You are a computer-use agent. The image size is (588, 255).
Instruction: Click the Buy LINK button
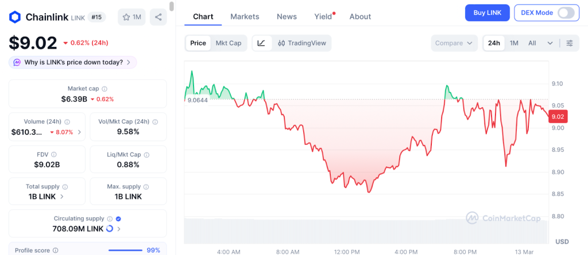coord(487,13)
